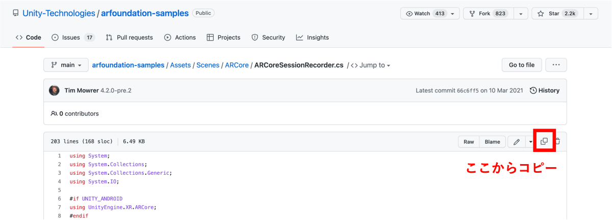
Task: Go to arfoundation-samples breadcrumb root
Action: pyautogui.click(x=128, y=65)
